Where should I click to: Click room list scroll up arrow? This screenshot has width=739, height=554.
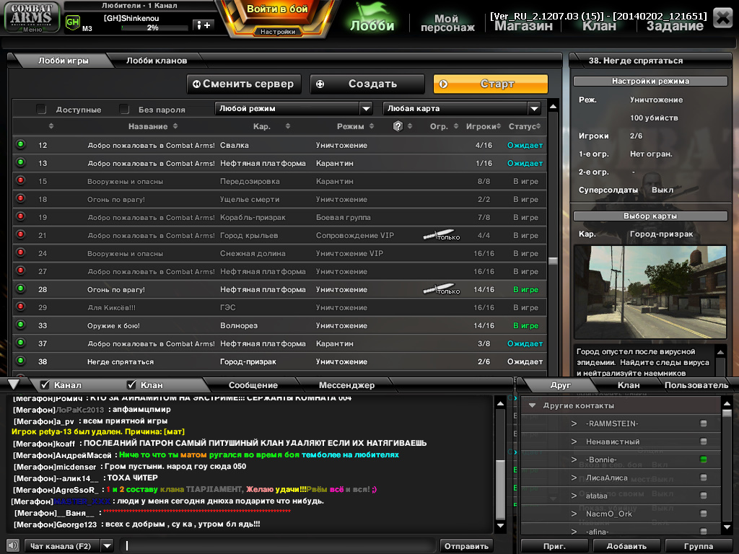coord(554,107)
